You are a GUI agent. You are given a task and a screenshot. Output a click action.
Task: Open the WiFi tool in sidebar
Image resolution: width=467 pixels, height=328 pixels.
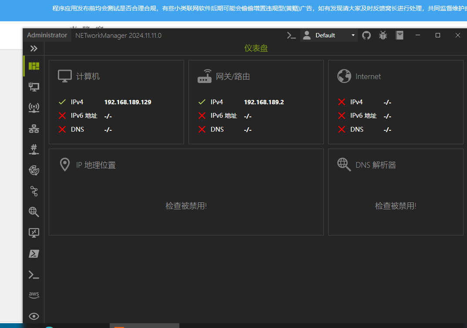pos(34,108)
